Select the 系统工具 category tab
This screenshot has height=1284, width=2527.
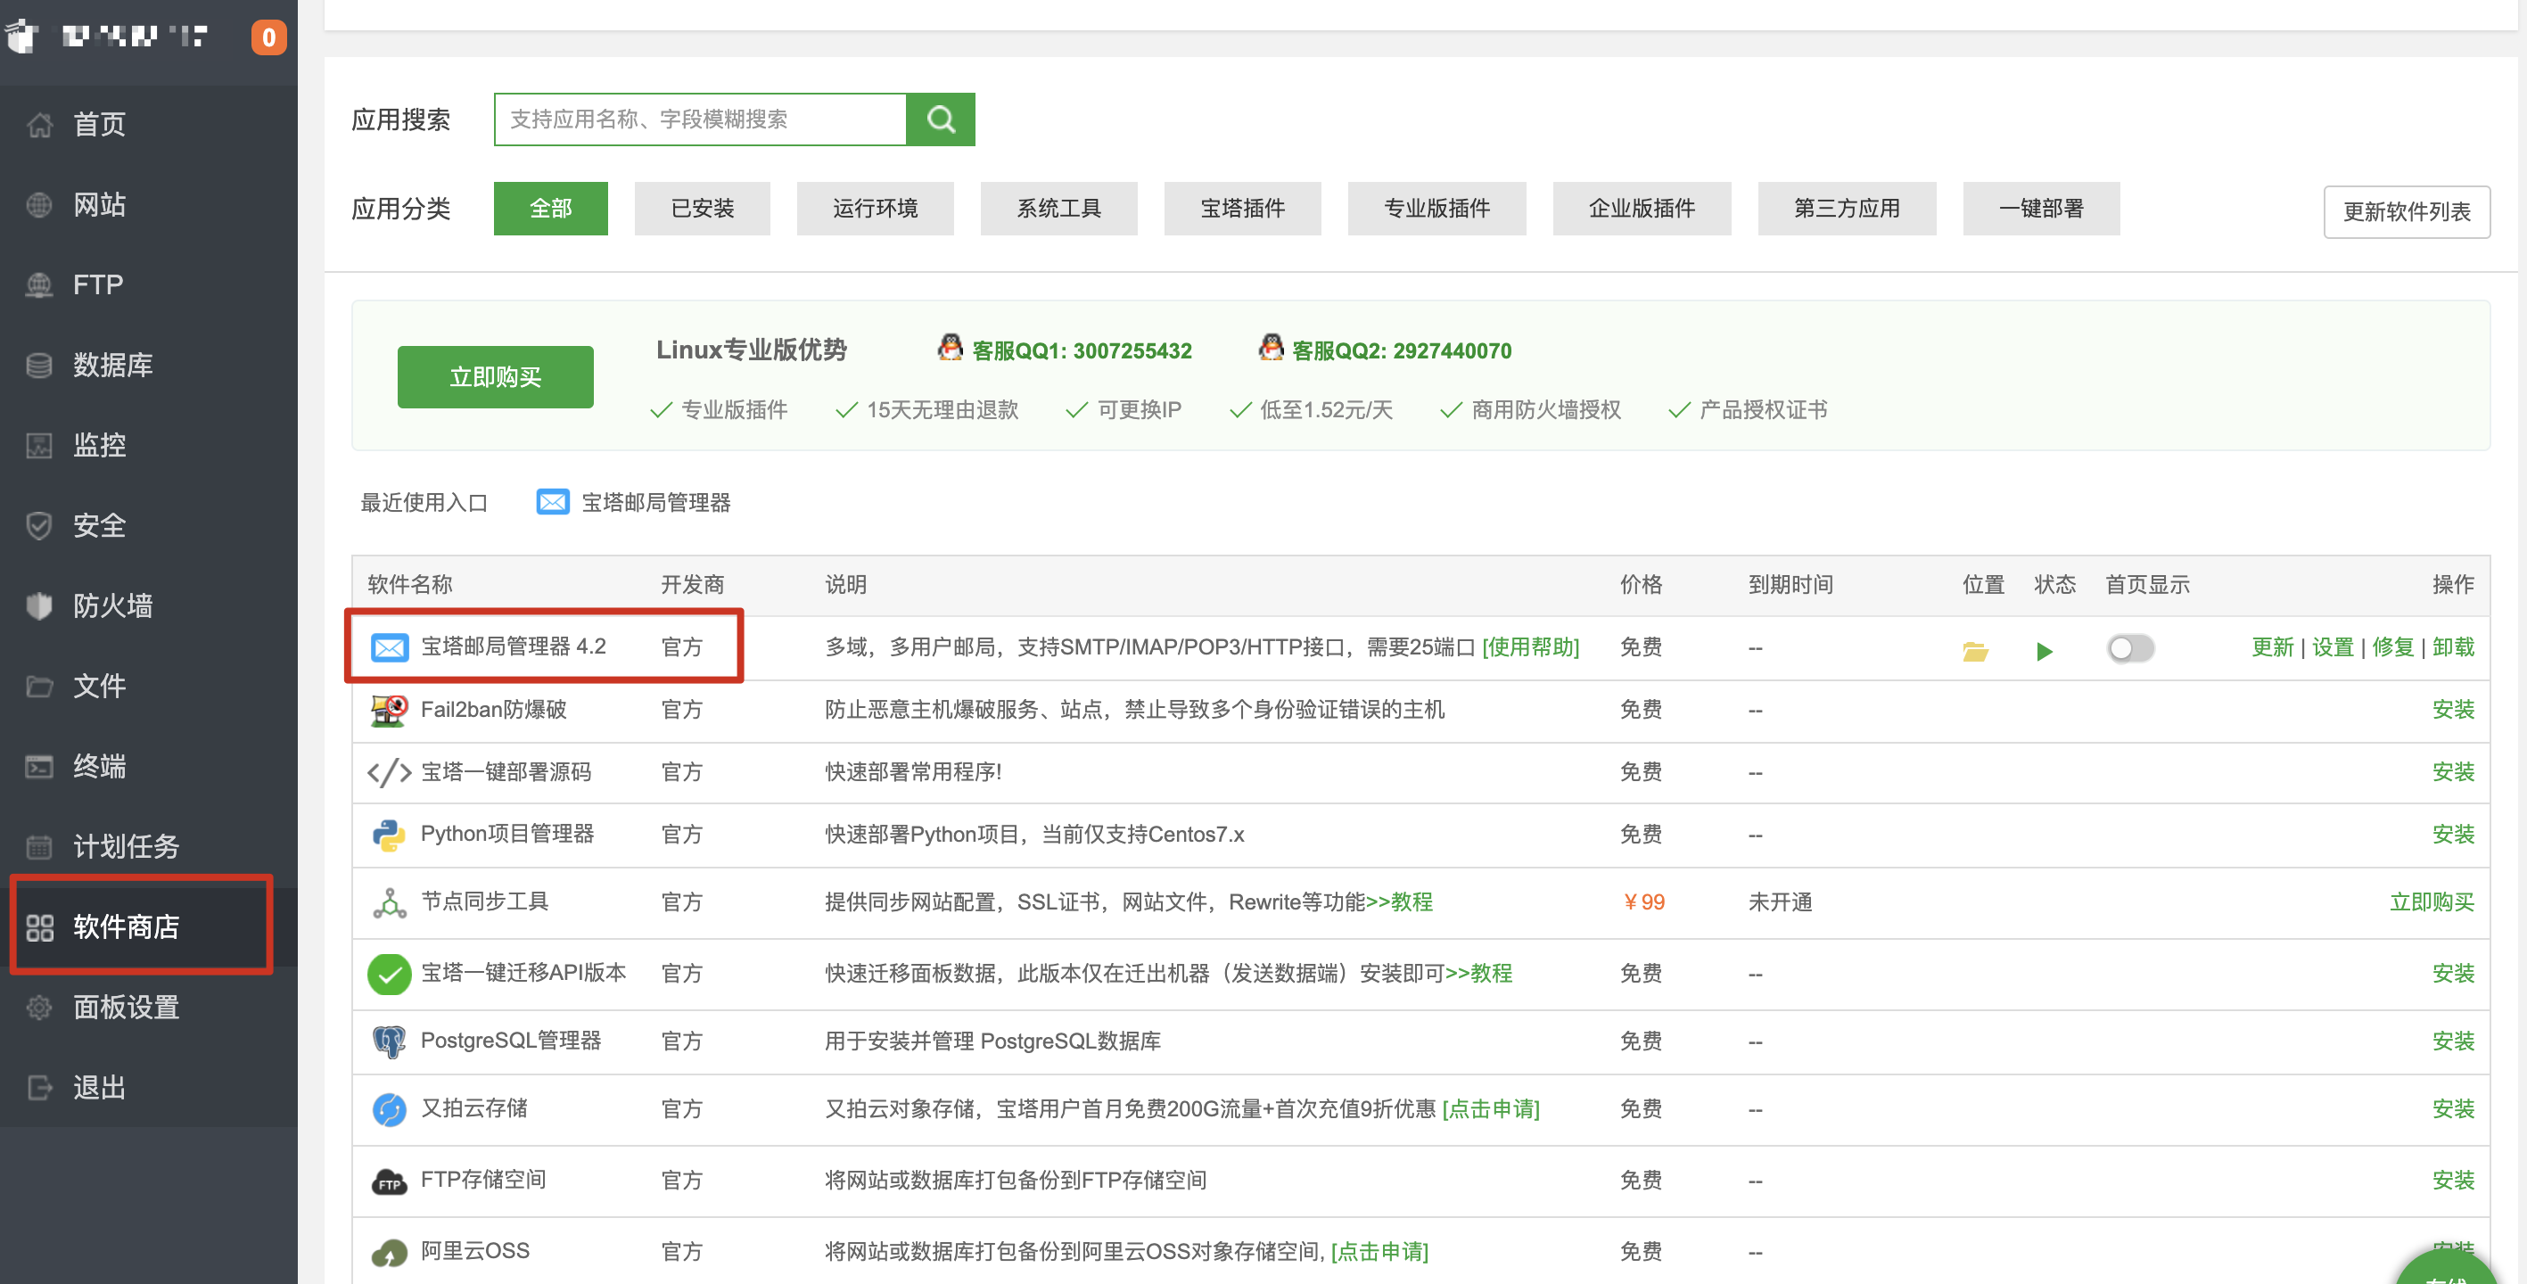(x=1058, y=208)
